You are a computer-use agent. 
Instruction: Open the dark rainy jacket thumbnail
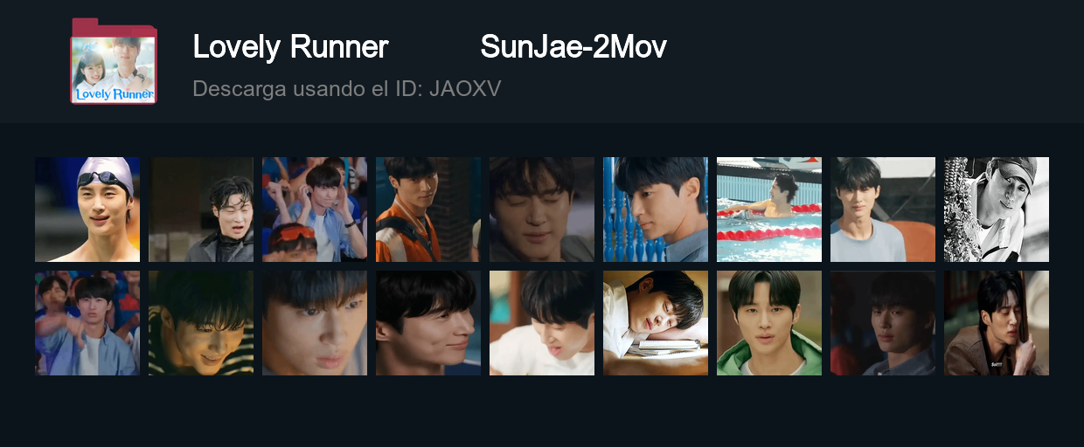[201, 210]
